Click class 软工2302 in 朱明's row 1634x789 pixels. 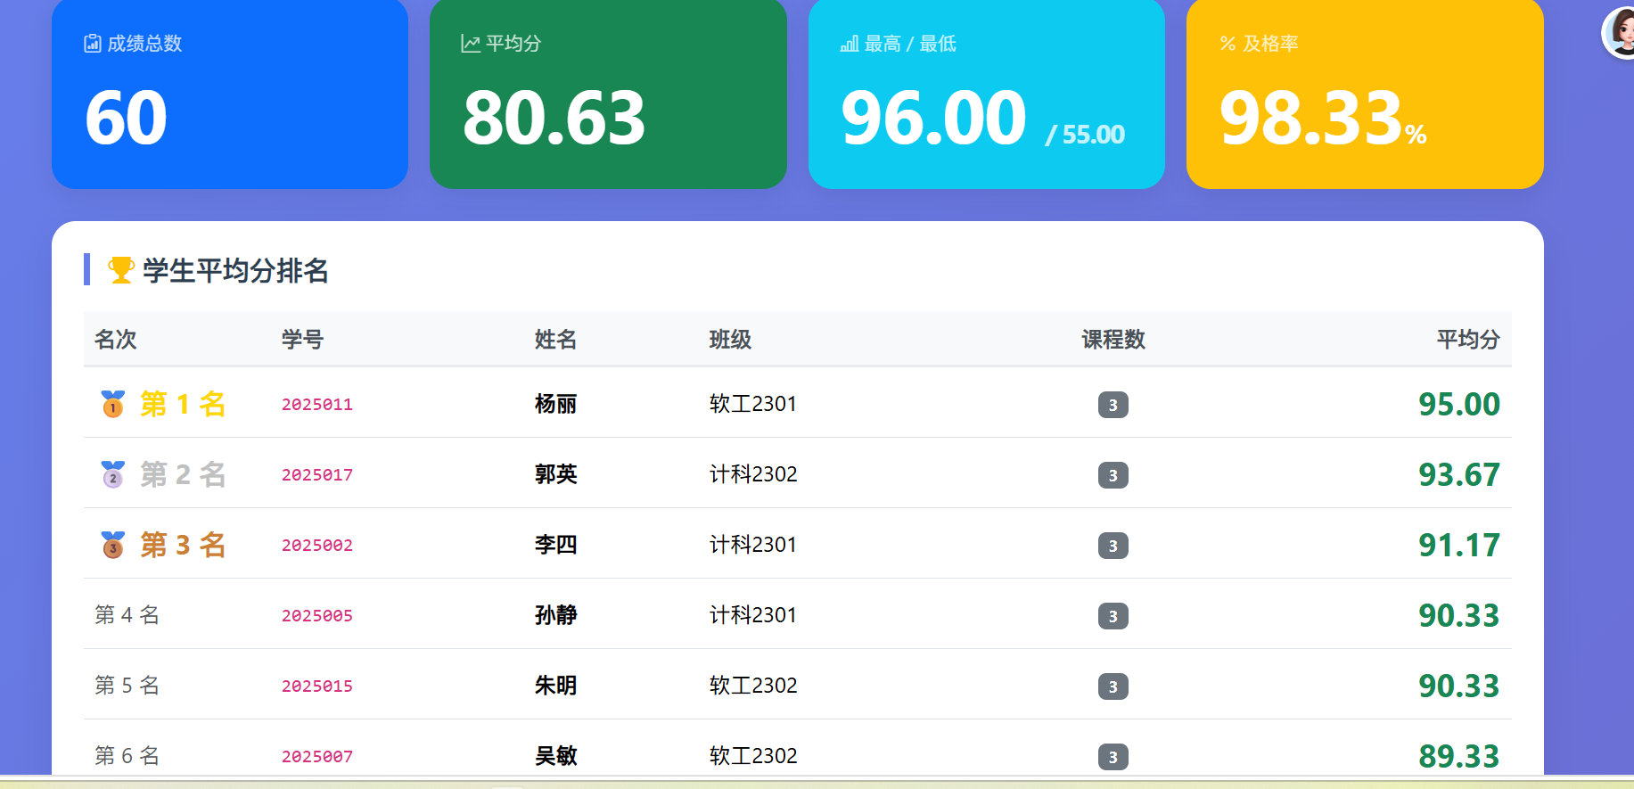tap(753, 686)
